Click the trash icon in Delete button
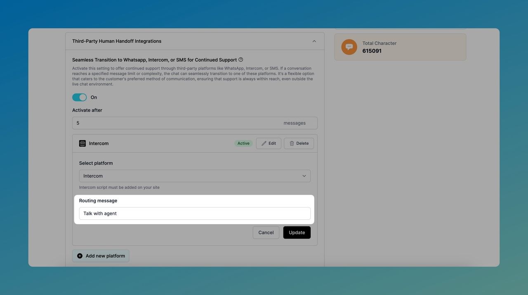Image resolution: width=528 pixels, height=295 pixels. tap(292, 143)
